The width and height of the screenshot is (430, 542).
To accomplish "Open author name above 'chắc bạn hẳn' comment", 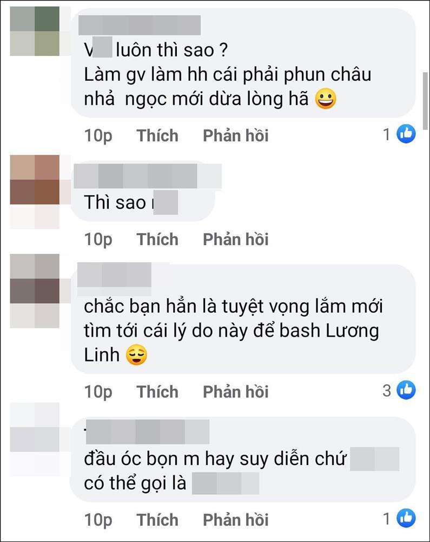I will (x=114, y=275).
